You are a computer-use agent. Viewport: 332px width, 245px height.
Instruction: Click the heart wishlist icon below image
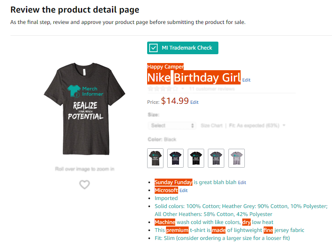pyautogui.click(x=85, y=184)
